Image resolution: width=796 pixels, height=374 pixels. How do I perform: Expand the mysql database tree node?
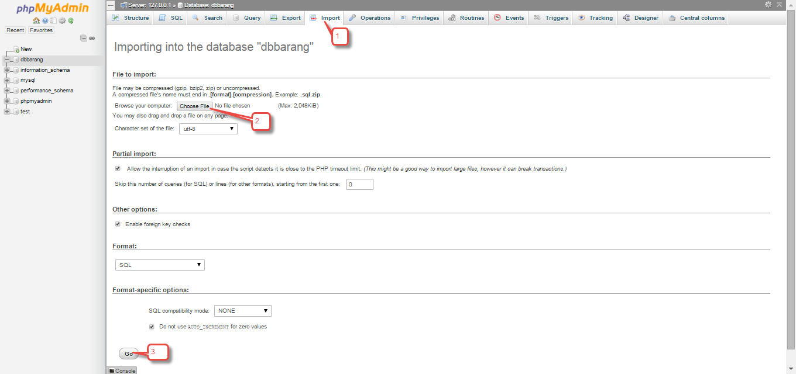coord(8,80)
